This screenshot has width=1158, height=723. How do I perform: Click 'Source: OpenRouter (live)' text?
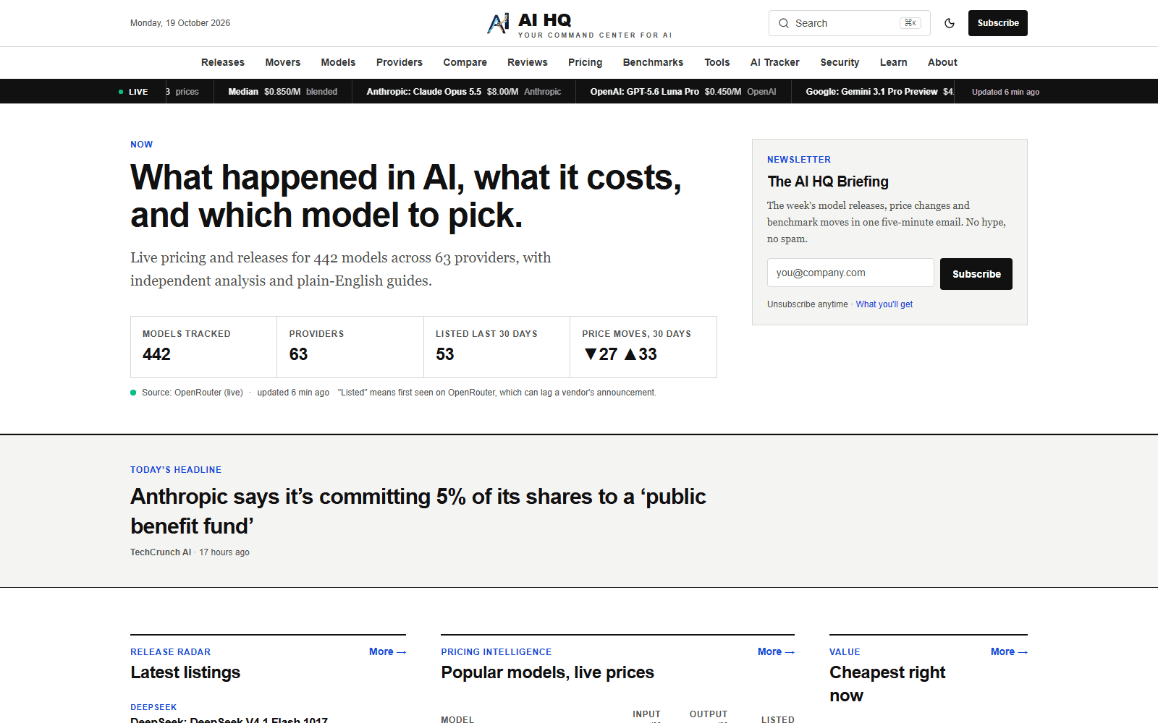tap(193, 393)
